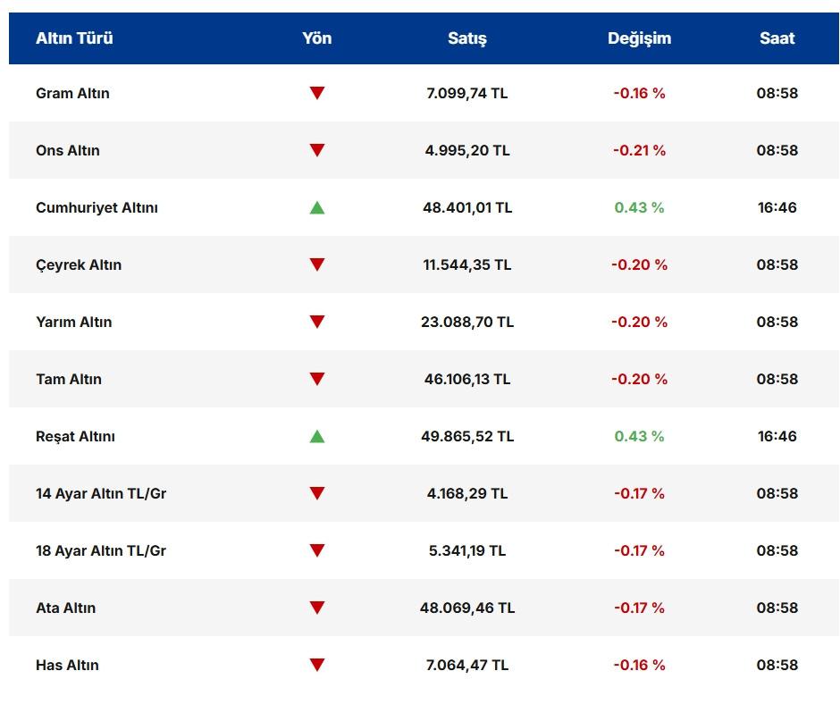840x713 pixels.
Task: Open the Cumhuriyet Altını row label
Action: pos(97,207)
